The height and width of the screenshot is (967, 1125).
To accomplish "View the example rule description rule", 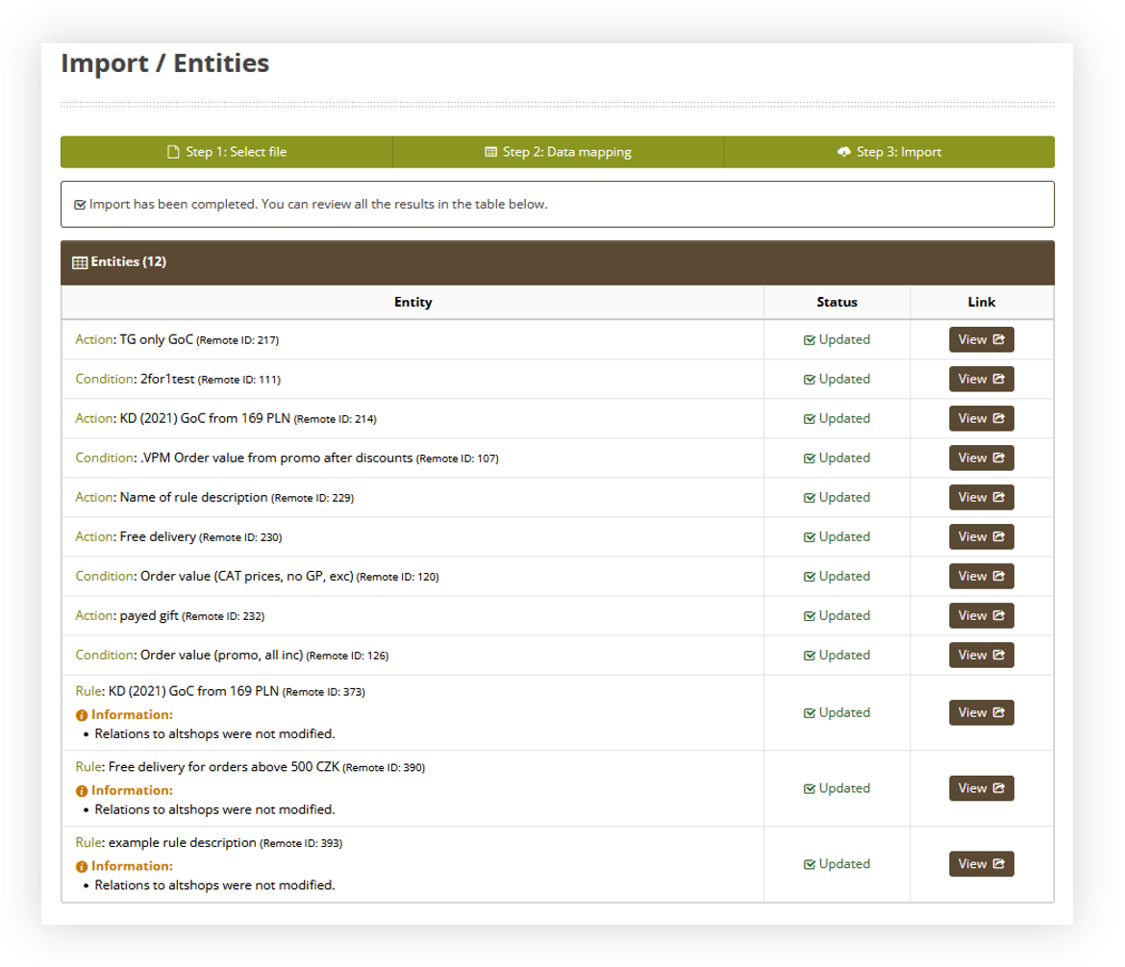I will pyautogui.click(x=981, y=864).
